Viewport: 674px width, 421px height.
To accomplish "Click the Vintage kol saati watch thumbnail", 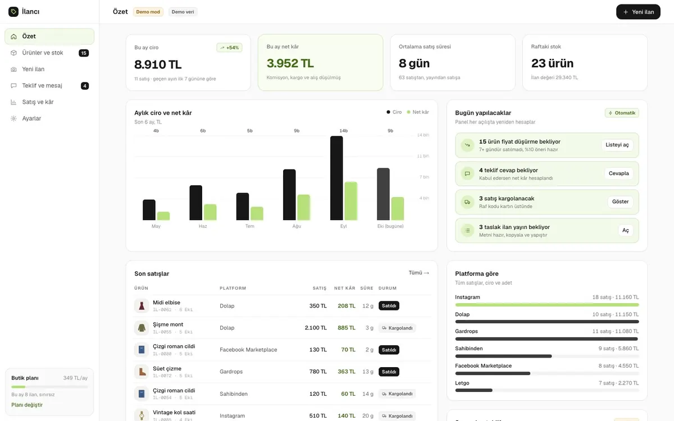I will point(142,415).
